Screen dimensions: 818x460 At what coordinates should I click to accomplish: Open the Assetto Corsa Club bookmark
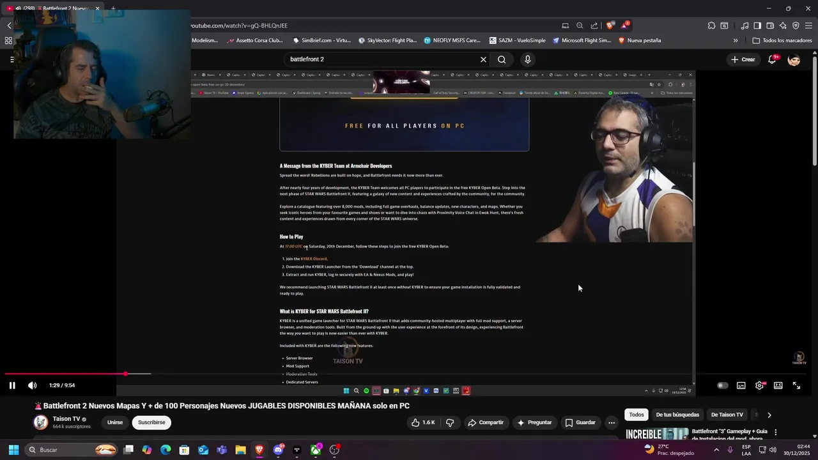(x=253, y=40)
